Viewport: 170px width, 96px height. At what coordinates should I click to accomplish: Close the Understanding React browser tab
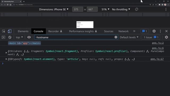point(20,2)
